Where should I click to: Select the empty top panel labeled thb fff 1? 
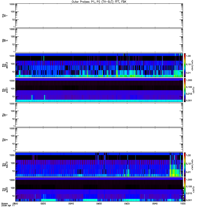[99, 16]
